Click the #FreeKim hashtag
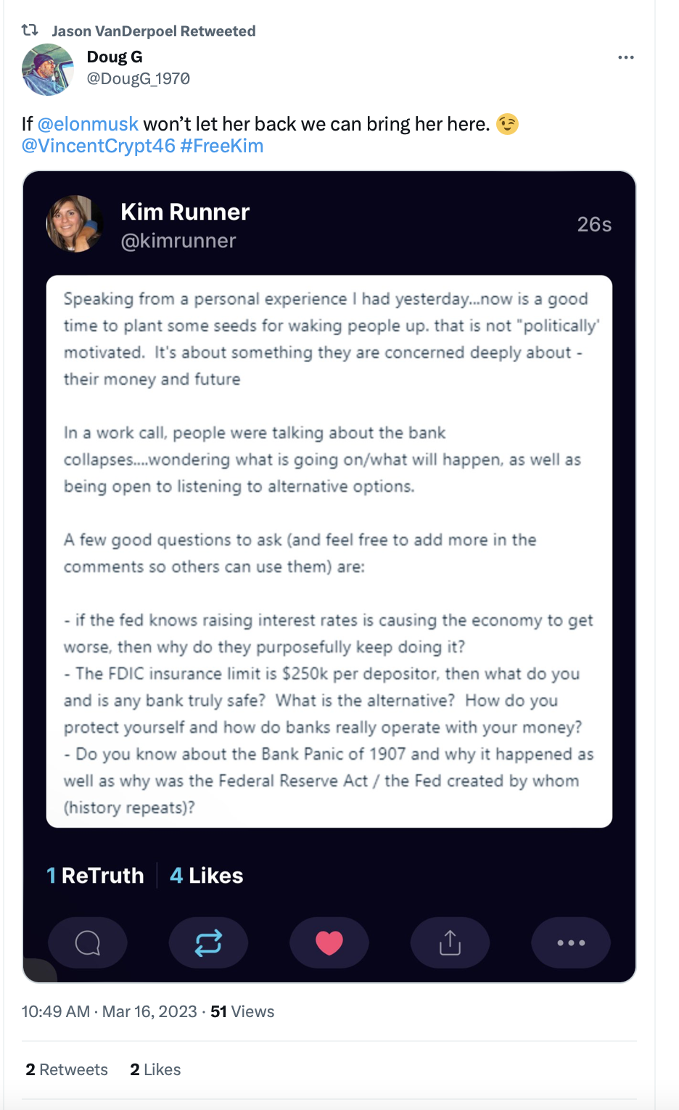Image resolution: width=679 pixels, height=1110 pixels. [221, 146]
